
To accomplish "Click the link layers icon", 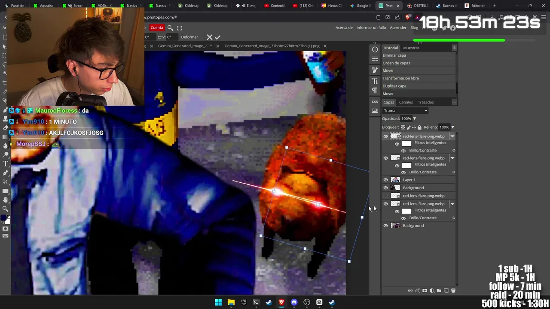I will click(410, 291).
